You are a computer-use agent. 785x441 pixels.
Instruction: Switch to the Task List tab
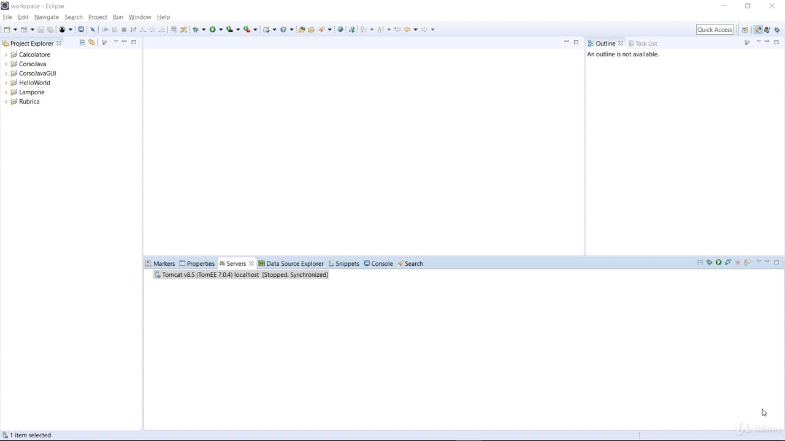[643, 43]
